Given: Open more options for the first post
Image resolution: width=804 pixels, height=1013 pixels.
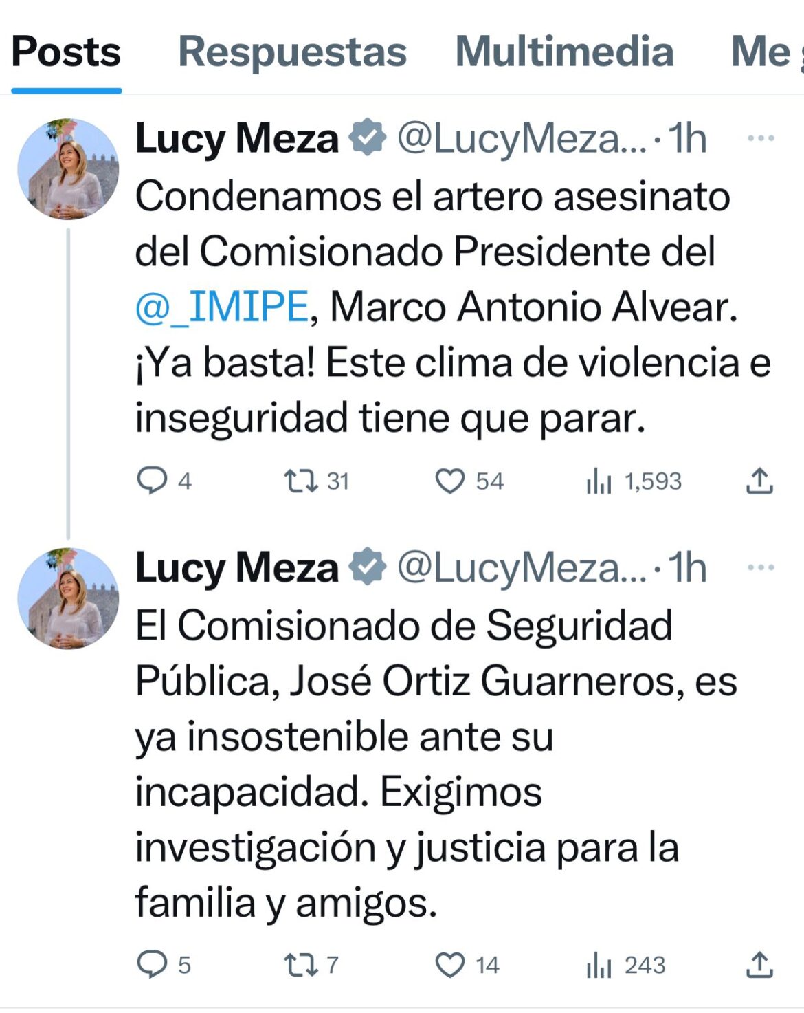Looking at the screenshot, I should [x=761, y=138].
